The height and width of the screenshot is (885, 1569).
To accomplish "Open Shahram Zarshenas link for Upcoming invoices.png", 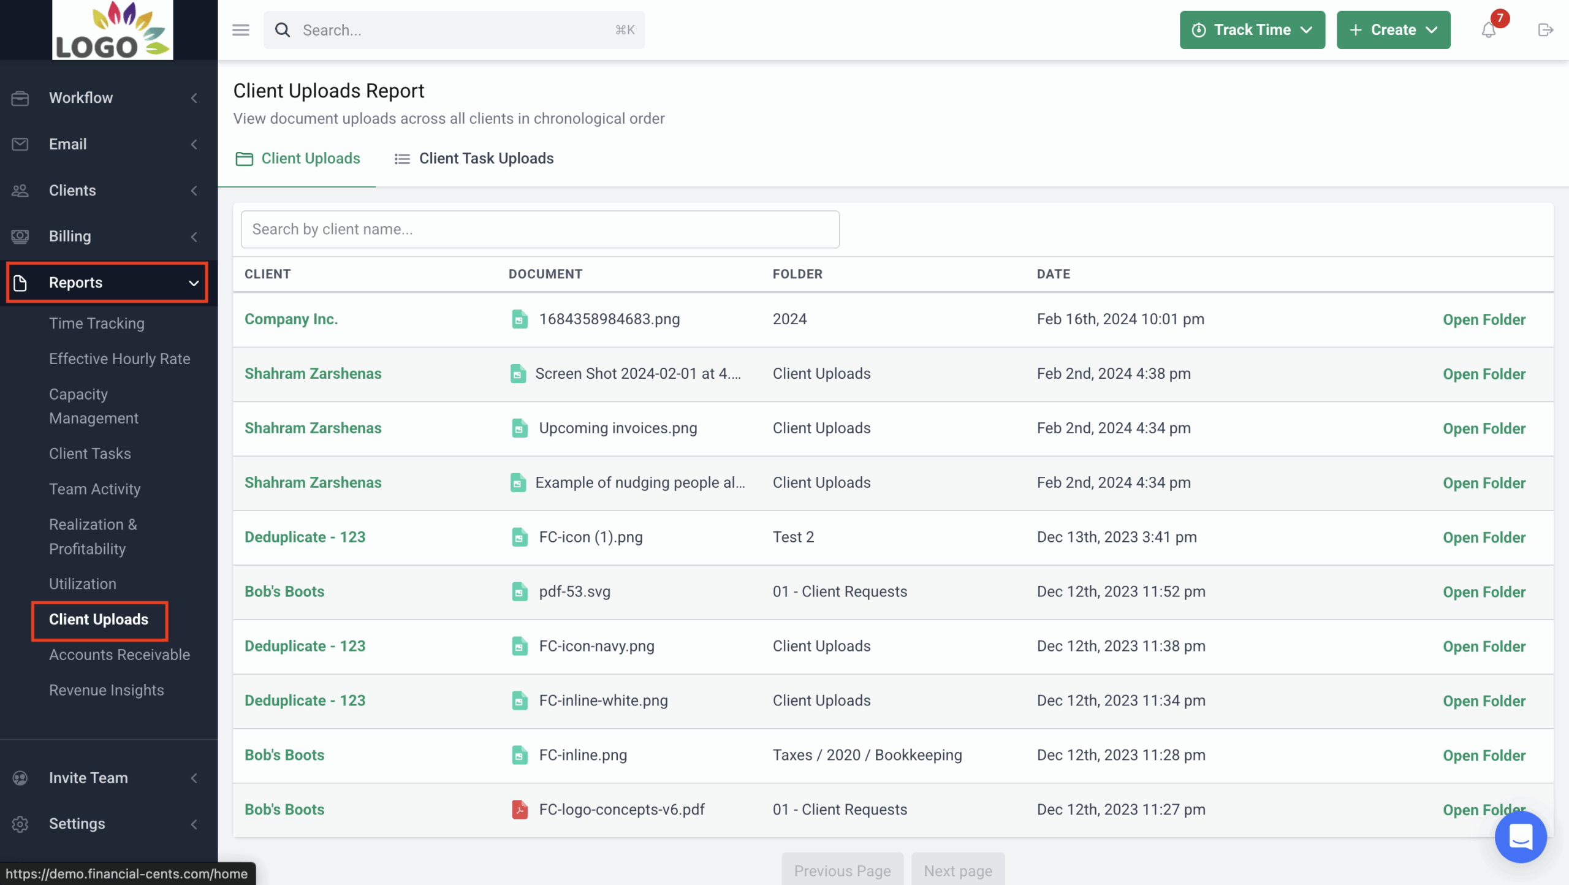I will (x=313, y=428).
